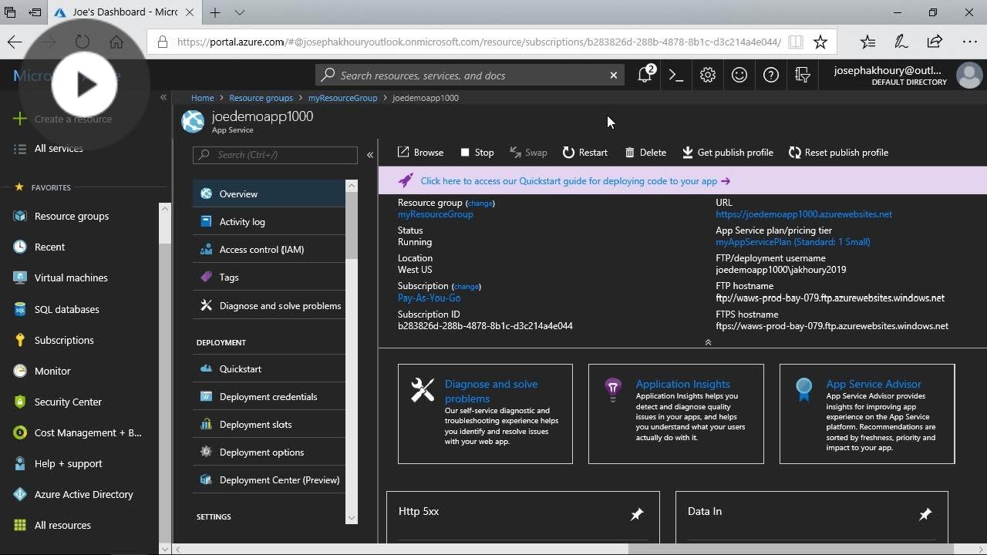Open All services

[x=49, y=149]
